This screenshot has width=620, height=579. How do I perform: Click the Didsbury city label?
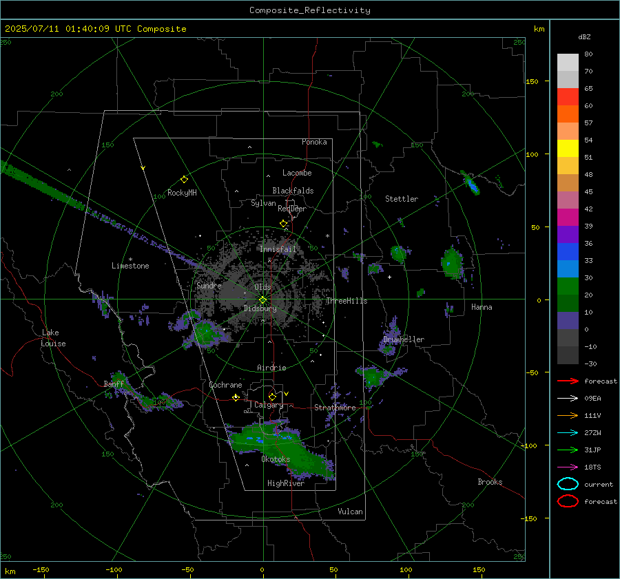pos(260,308)
